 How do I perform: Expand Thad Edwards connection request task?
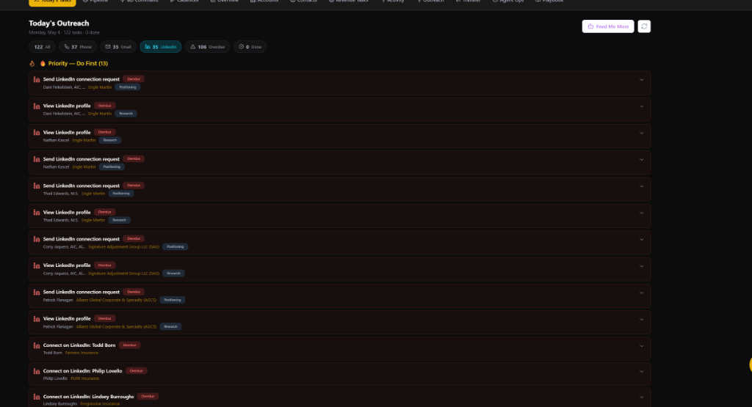[x=641, y=186]
